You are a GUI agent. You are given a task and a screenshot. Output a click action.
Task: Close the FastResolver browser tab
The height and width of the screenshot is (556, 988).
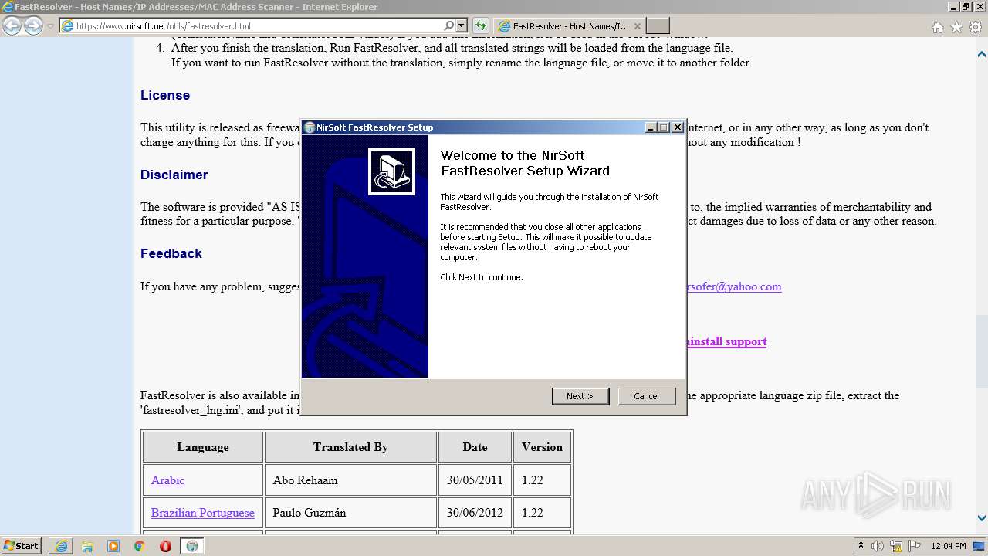[638, 26]
